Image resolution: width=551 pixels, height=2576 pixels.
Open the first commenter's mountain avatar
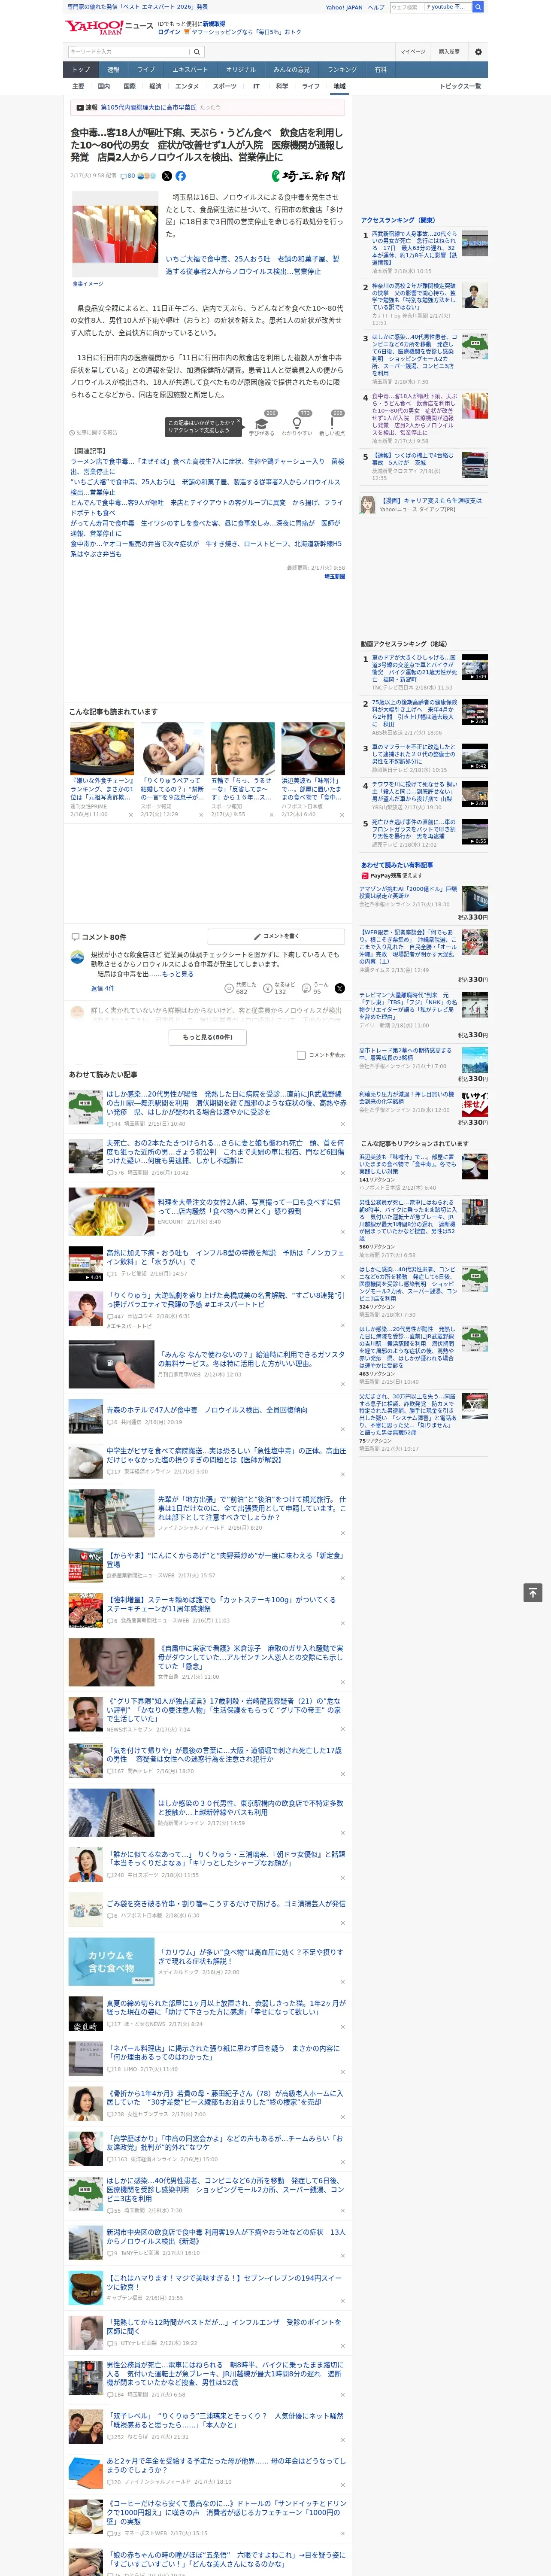point(77,958)
